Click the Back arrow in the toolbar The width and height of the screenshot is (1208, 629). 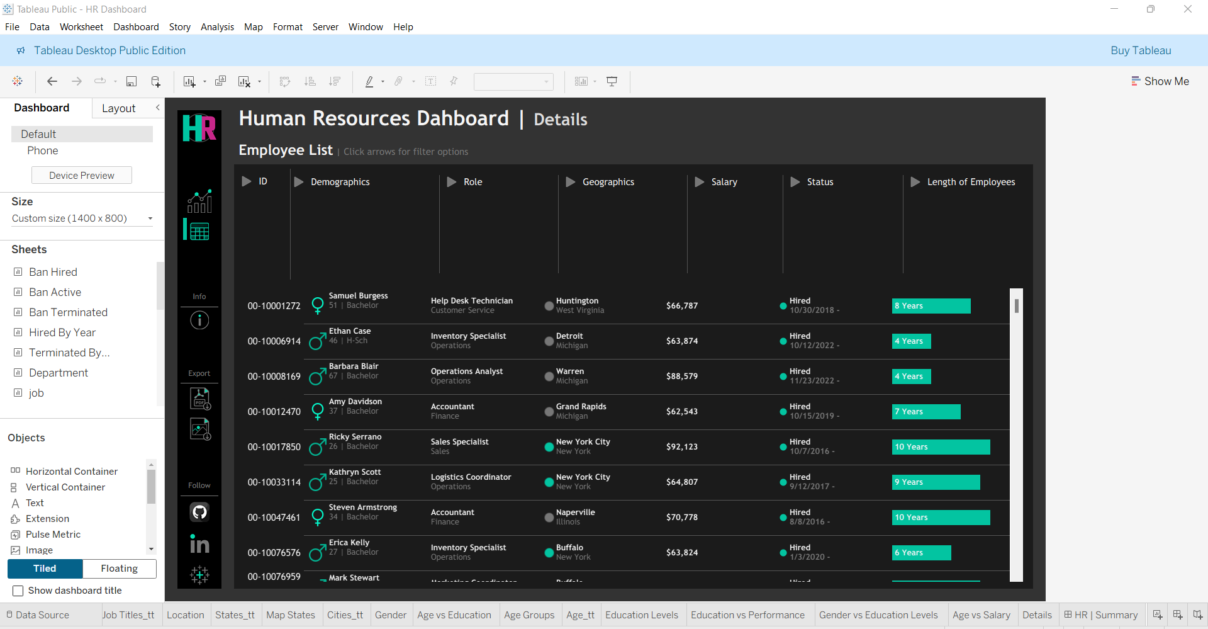tap(52, 81)
